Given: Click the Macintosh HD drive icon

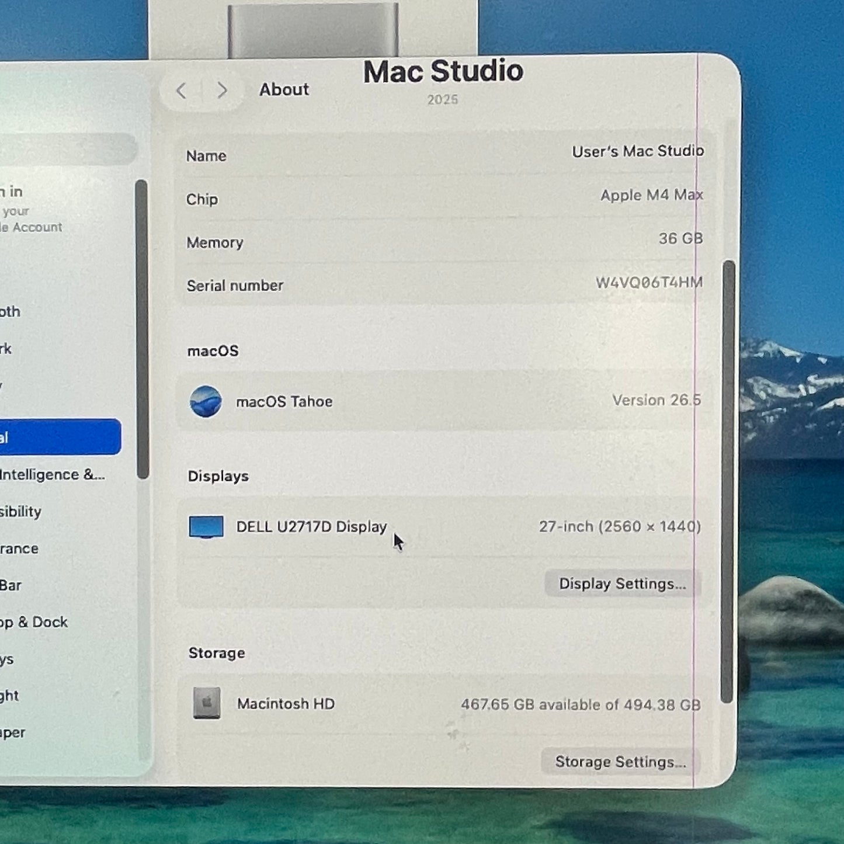Looking at the screenshot, I should tap(207, 703).
